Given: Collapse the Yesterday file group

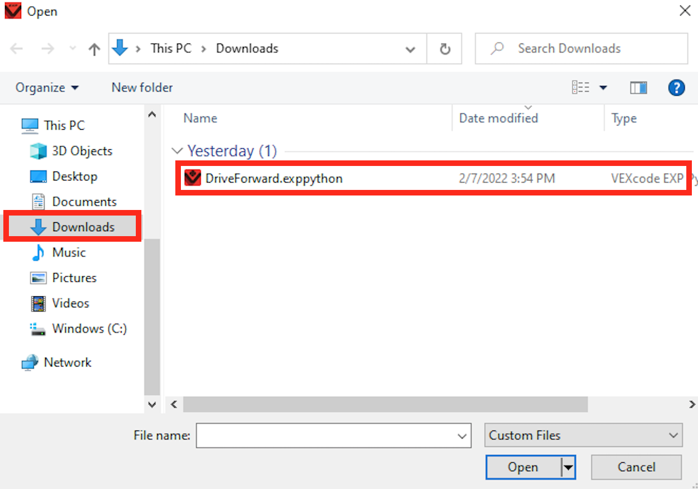Looking at the screenshot, I should click(x=177, y=151).
